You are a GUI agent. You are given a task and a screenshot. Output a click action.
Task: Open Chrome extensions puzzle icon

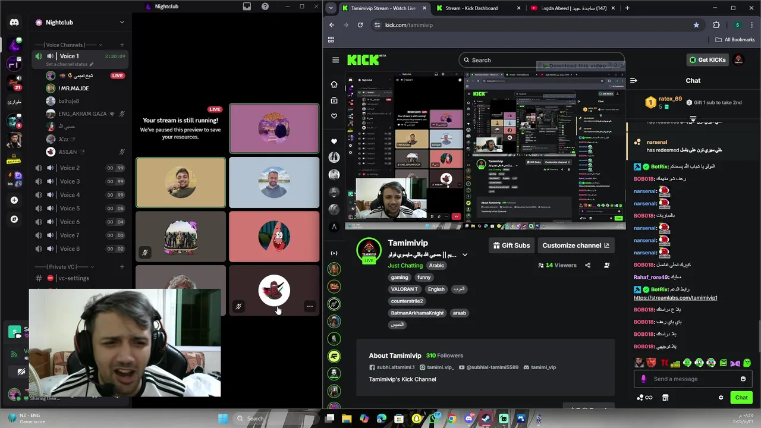pos(716,25)
